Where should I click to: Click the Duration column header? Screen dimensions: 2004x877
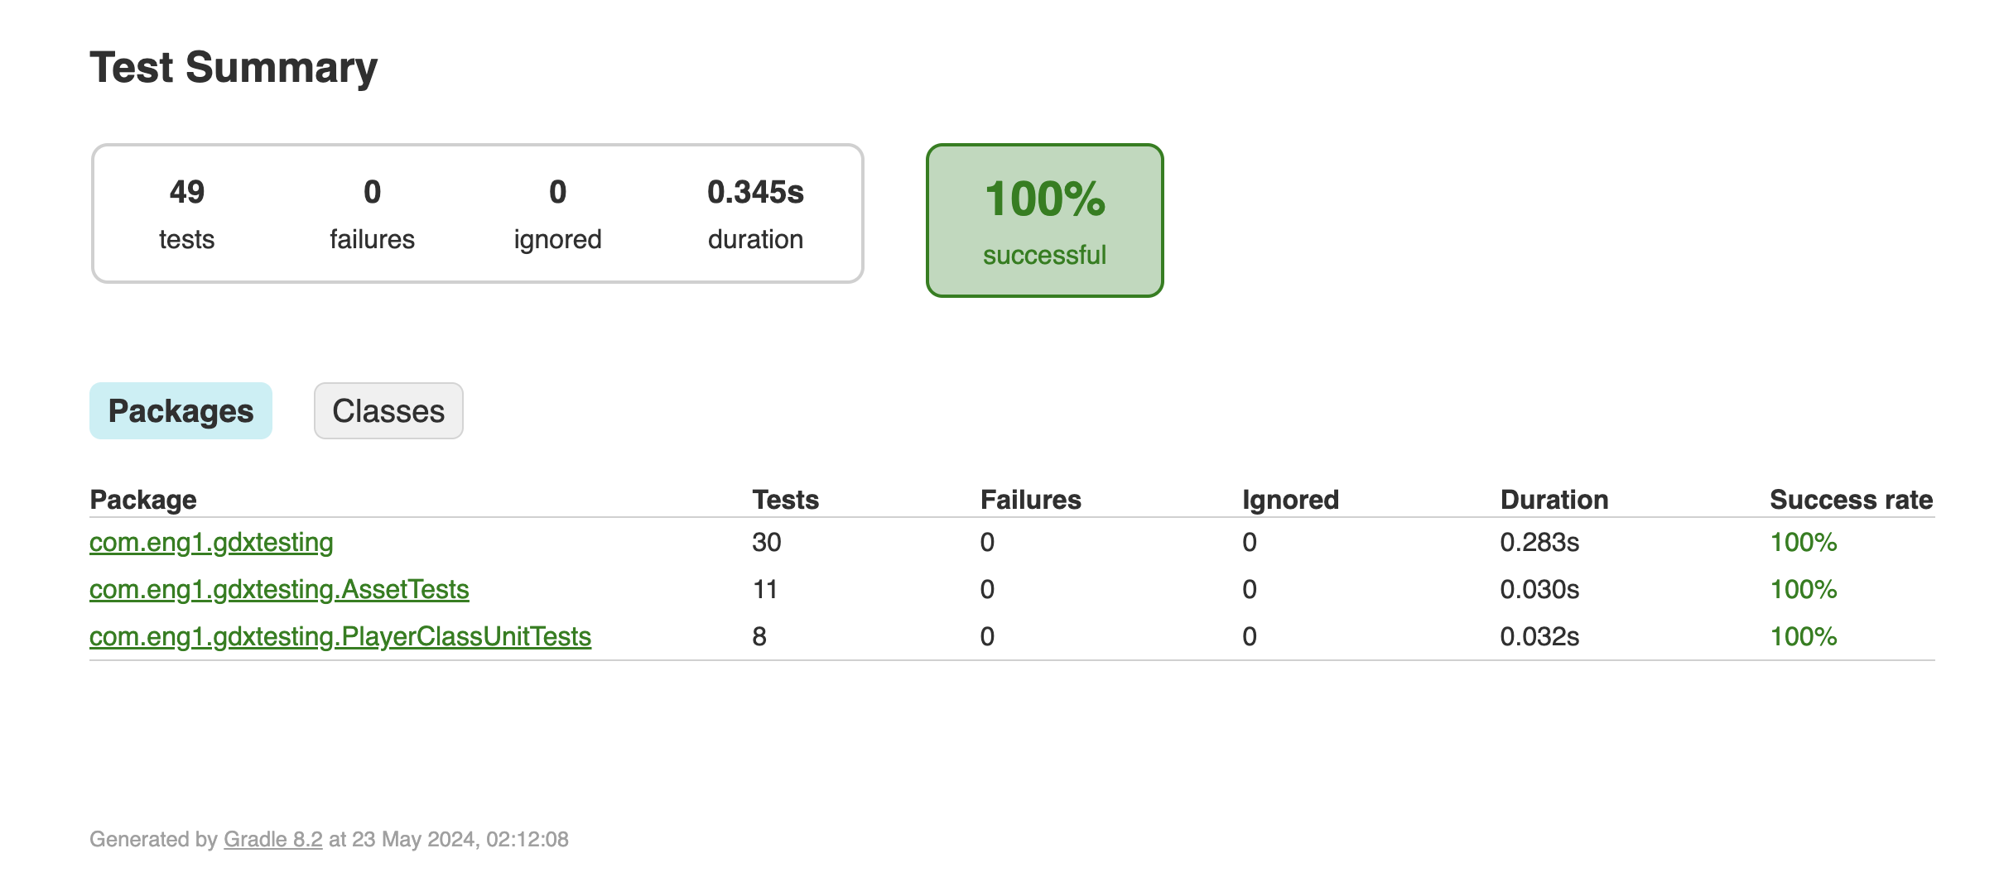pyautogui.click(x=1554, y=500)
